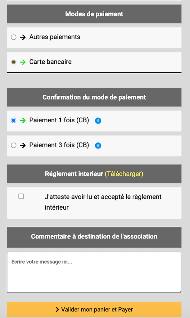Choose the Paiement 3 fois (CB) radio

[x=13, y=145]
